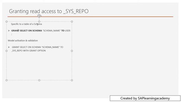Click the middle-left edge sizing handle
Screen dimensions: 181x102
click(x=7, y=51)
